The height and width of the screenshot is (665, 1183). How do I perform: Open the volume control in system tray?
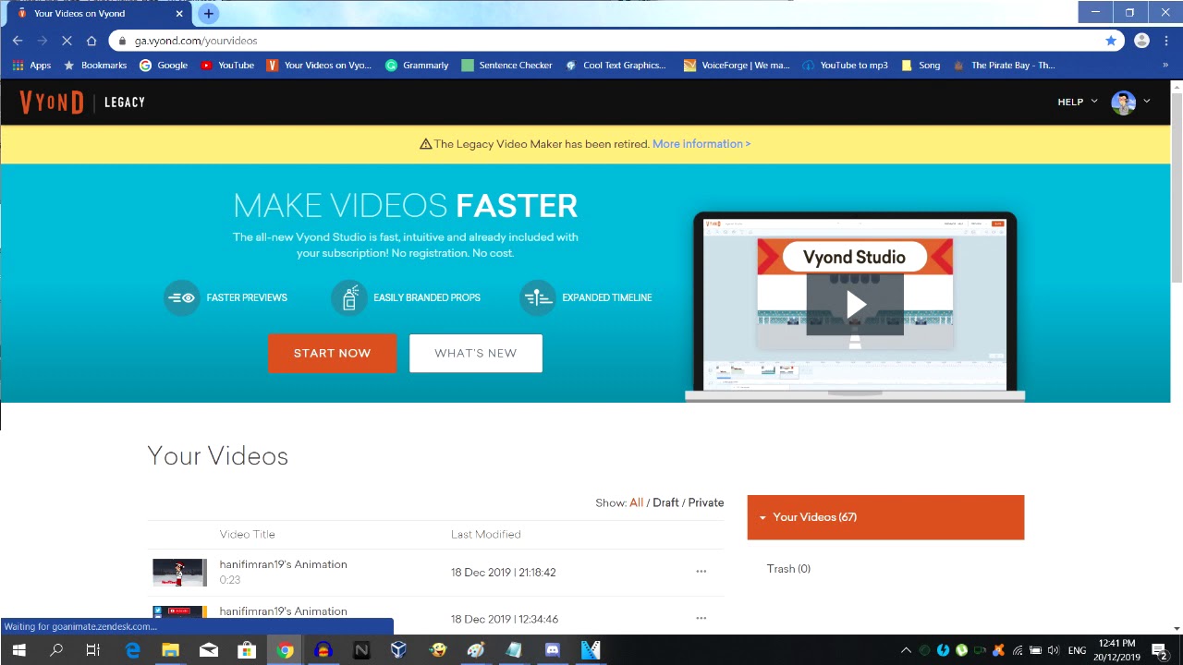[1053, 650]
